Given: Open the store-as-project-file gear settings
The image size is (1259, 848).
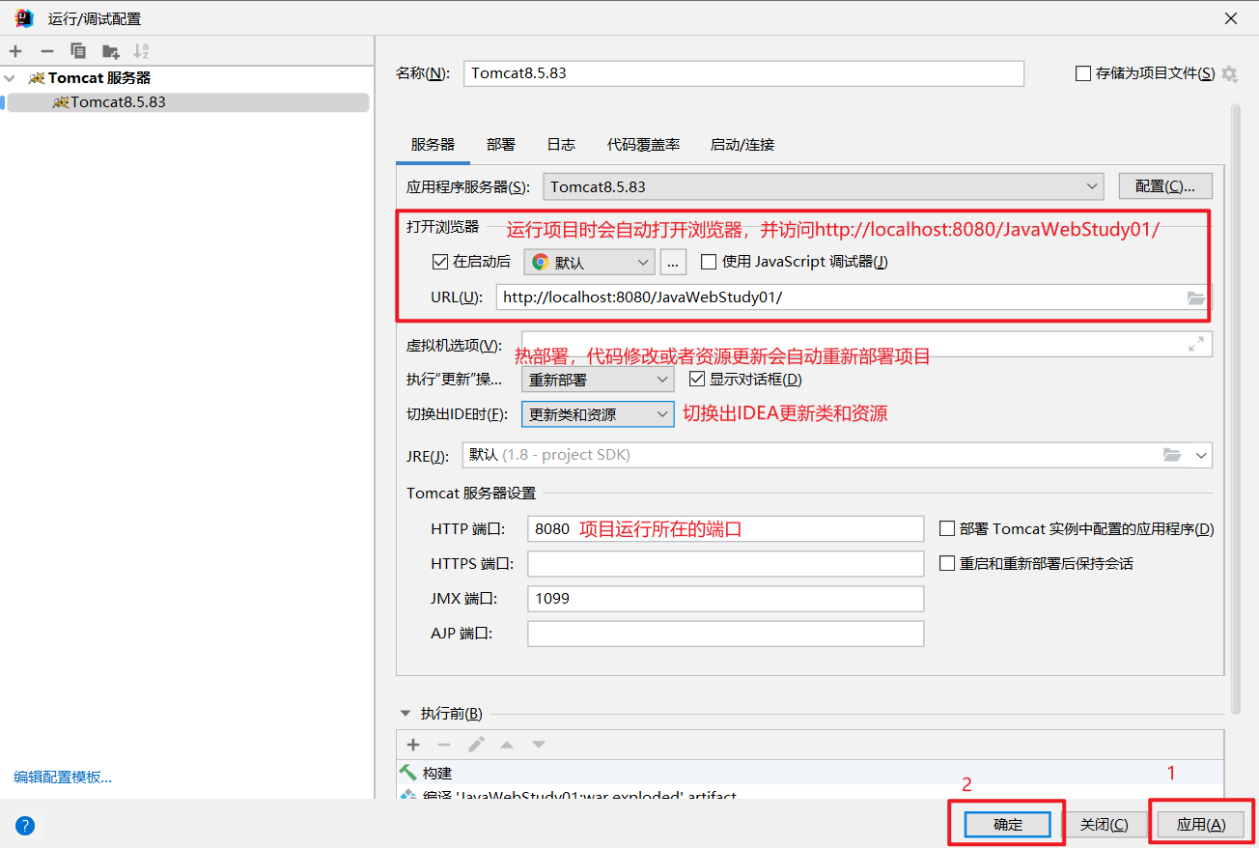Looking at the screenshot, I should [1229, 73].
